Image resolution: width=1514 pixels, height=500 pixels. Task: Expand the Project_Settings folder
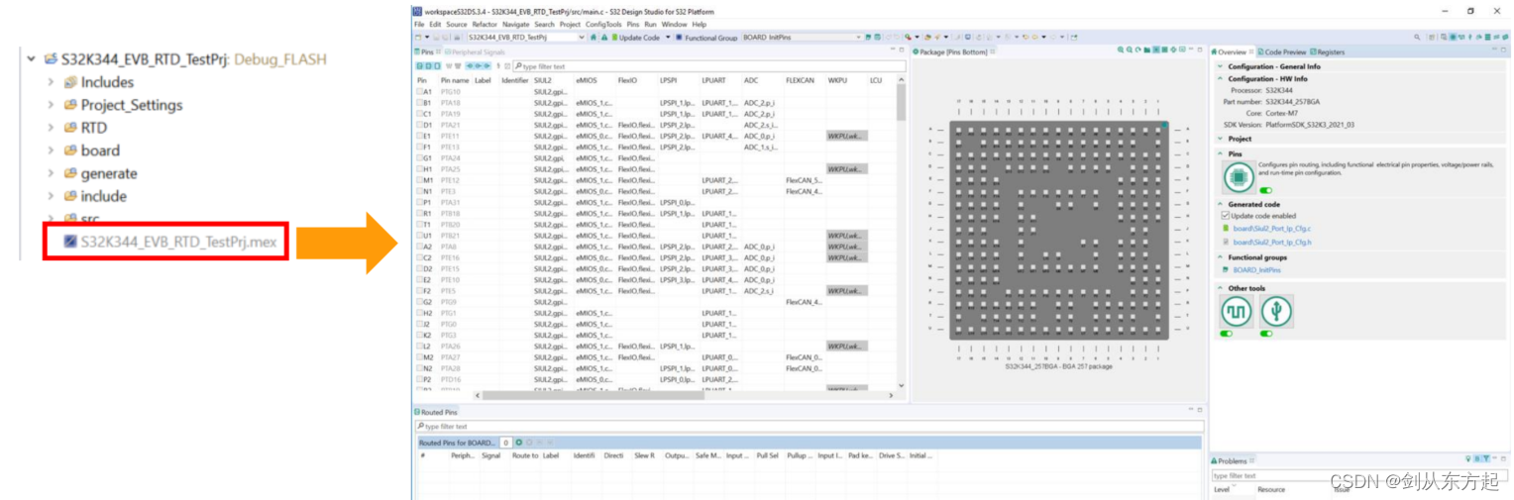click(x=51, y=105)
